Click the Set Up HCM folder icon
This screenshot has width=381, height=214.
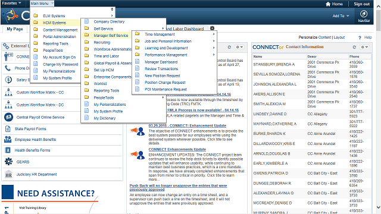(x=86, y=70)
